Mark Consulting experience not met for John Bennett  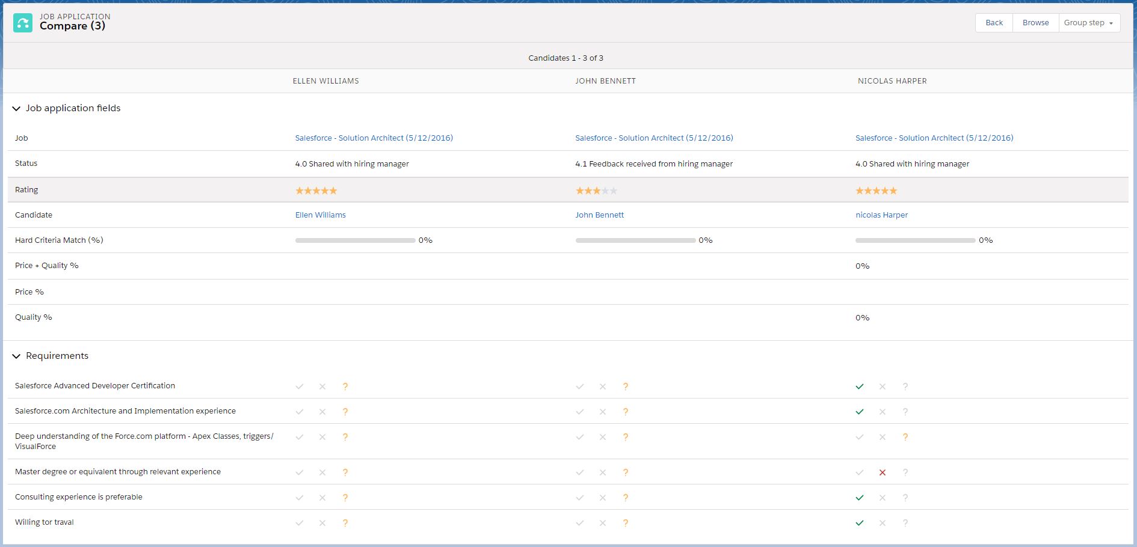point(603,498)
